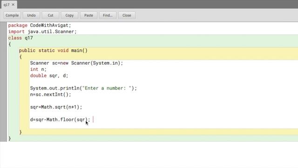Click the Paste button
Viewport: 298px width, 168px height.
[x=88, y=15]
